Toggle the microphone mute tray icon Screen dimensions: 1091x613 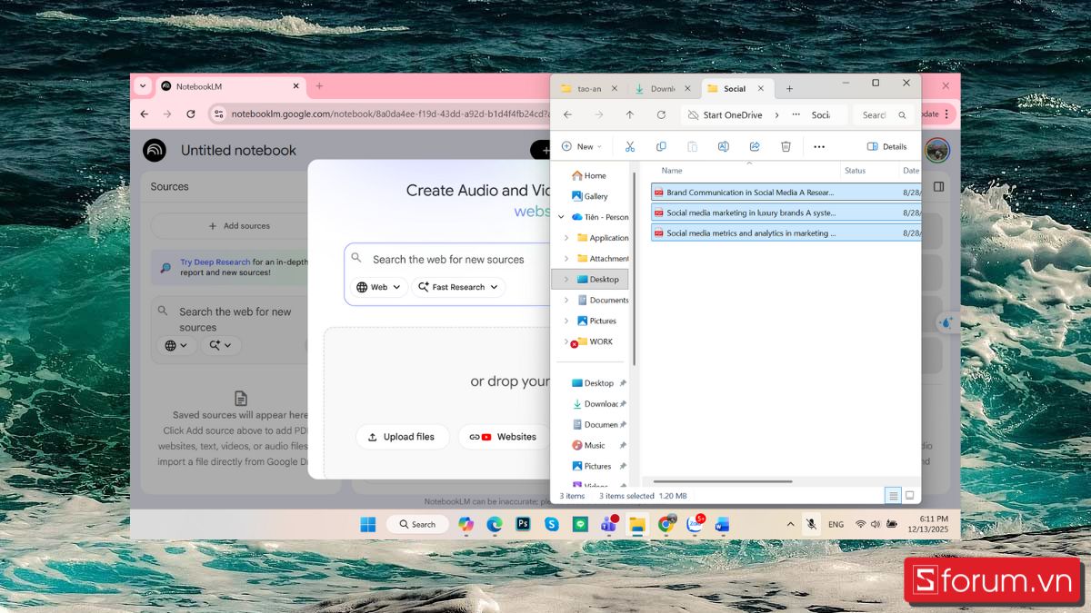(x=811, y=524)
